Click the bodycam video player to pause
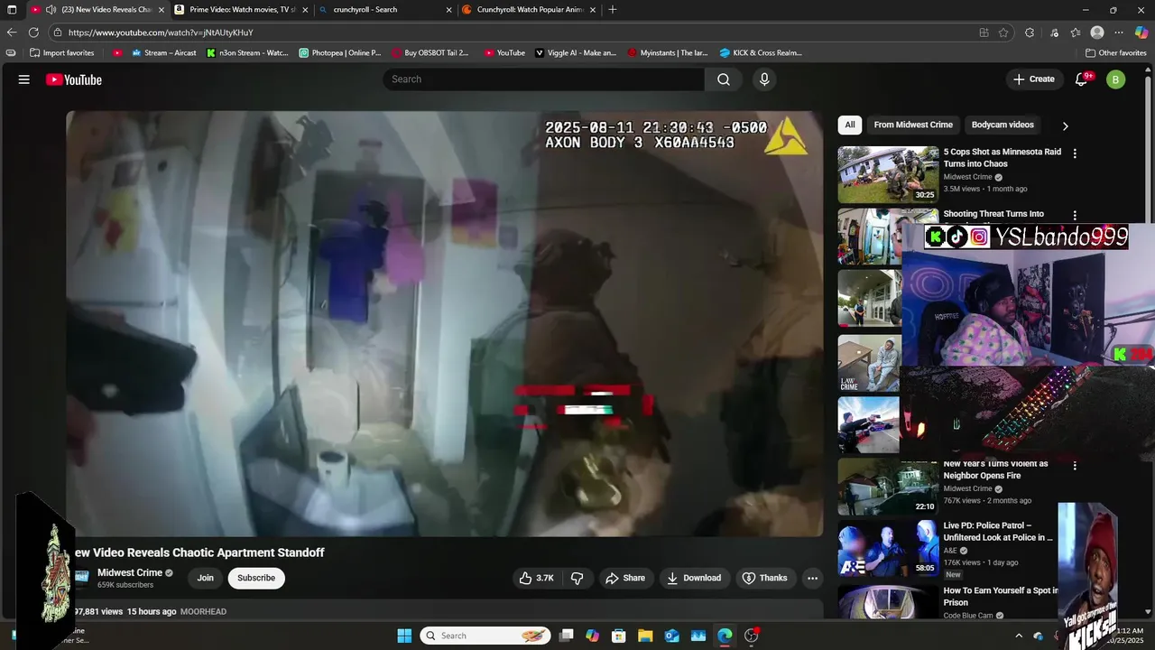This screenshot has height=650, width=1155. (444, 323)
